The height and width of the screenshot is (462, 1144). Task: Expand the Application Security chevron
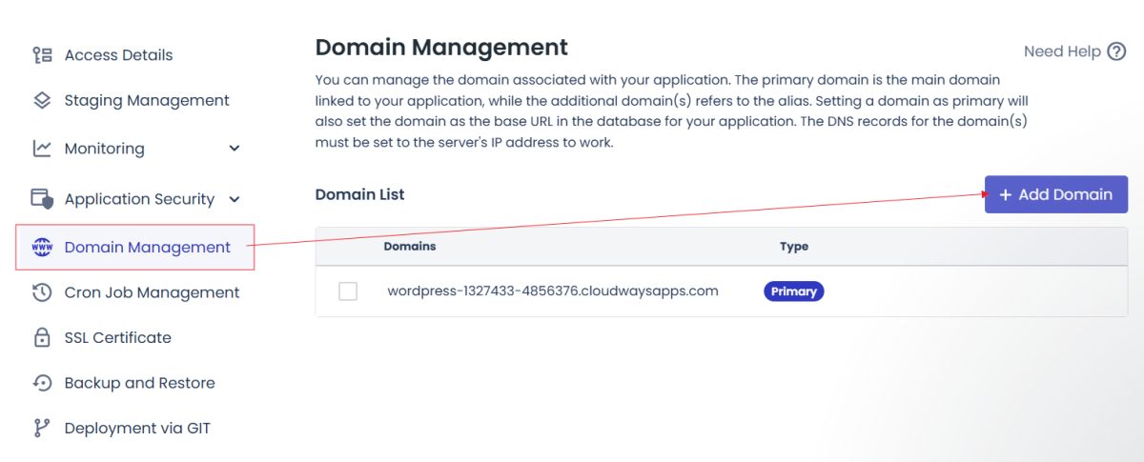(235, 199)
